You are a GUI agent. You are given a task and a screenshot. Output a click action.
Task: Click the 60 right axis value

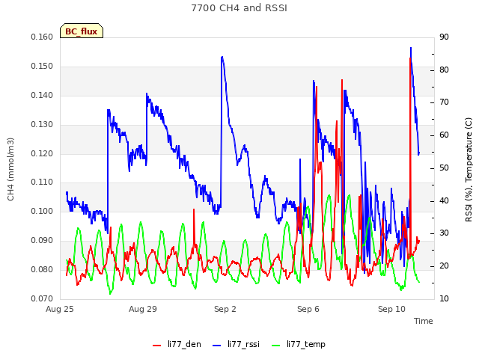pos(444,135)
